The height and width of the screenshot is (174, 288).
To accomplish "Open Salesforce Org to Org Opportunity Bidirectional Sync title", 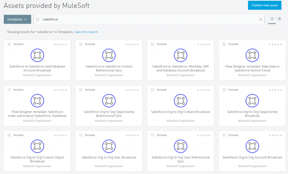I will 109,114.
